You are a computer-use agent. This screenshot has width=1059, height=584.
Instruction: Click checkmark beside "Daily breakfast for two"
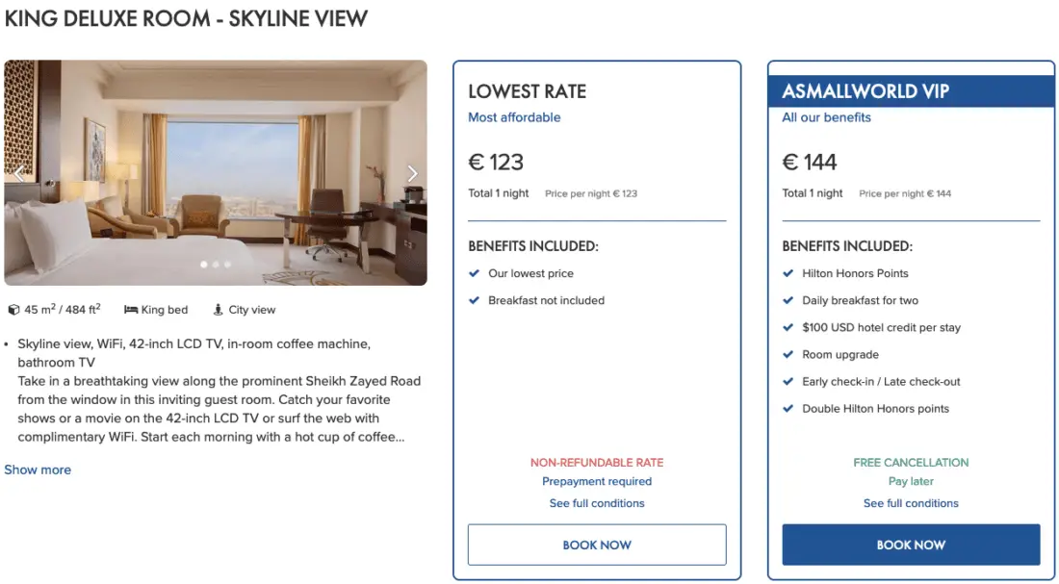point(788,300)
